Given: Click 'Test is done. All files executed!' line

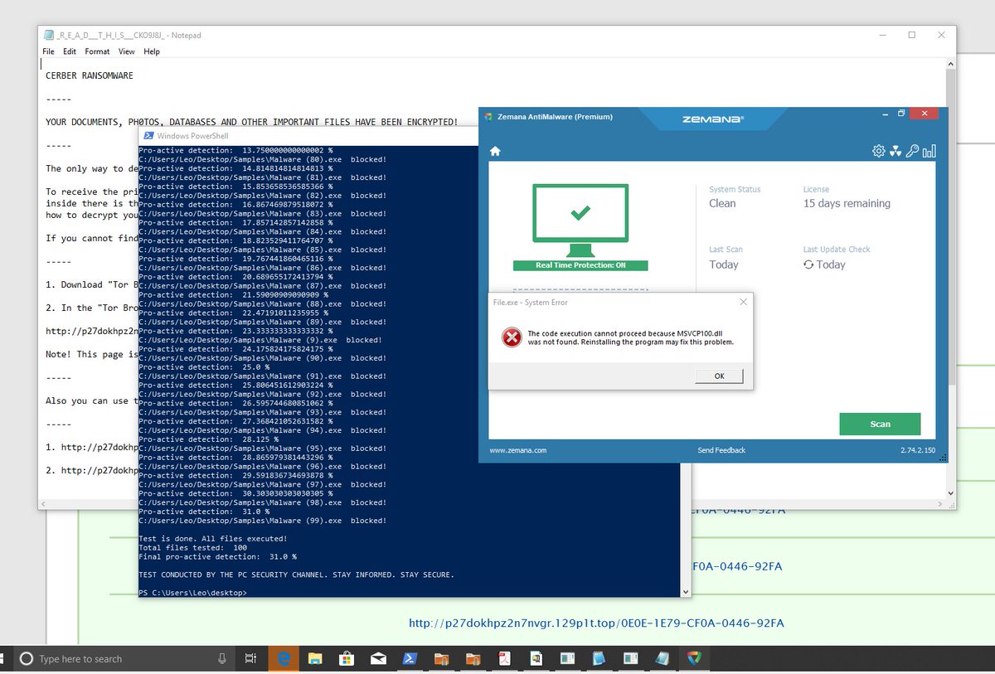Looking at the screenshot, I should coord(212,538).
